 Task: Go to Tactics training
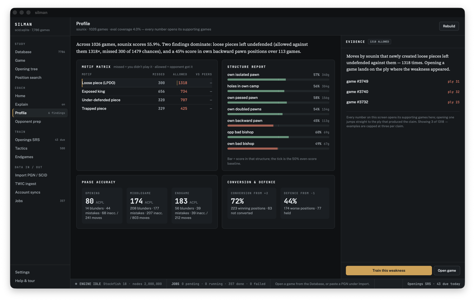coord(40,148)
